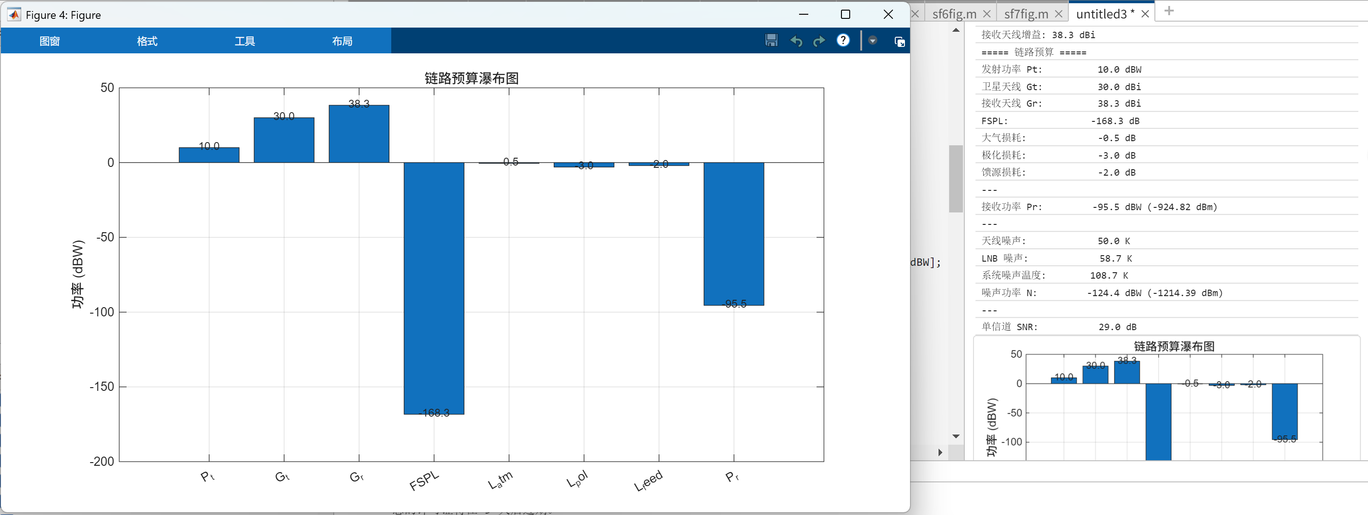Image resolution: width=1368 pixels, height=515 pixels.
Task: Maximize the Figure 4 window
Action: click(x=846, y=14)
